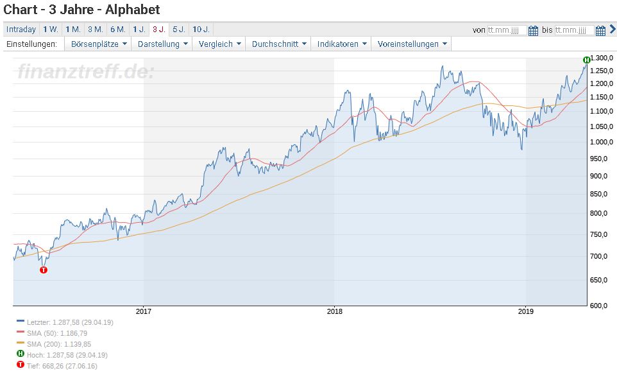Click the 1.000,0 y-axis value

602,142
